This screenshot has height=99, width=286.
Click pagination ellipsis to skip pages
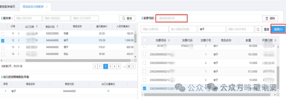point(124,67)
